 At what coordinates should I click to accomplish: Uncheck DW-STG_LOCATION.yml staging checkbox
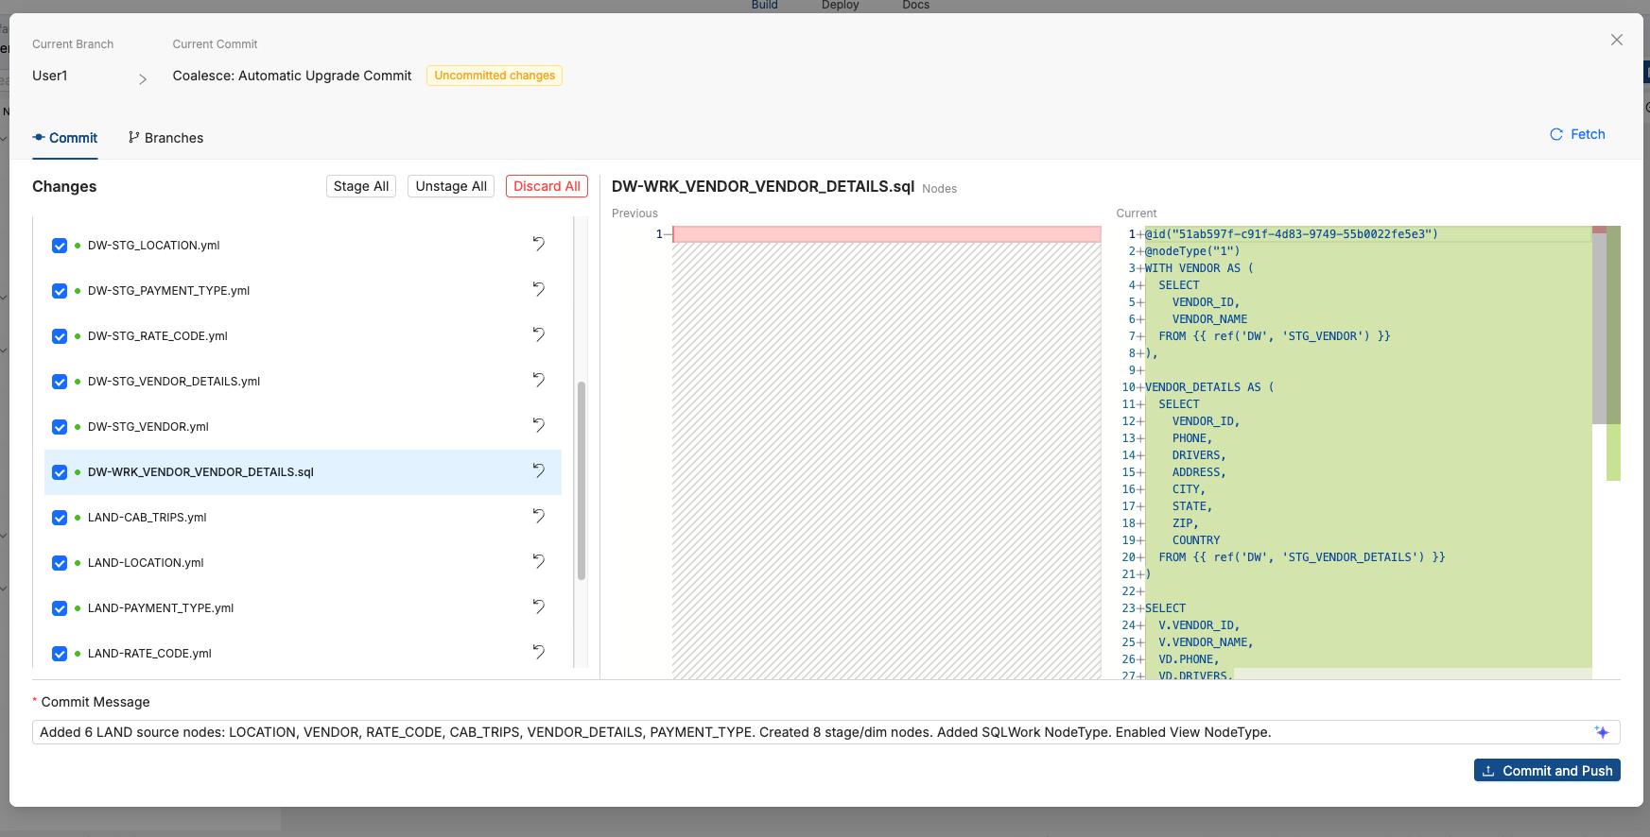click(60, 246)
